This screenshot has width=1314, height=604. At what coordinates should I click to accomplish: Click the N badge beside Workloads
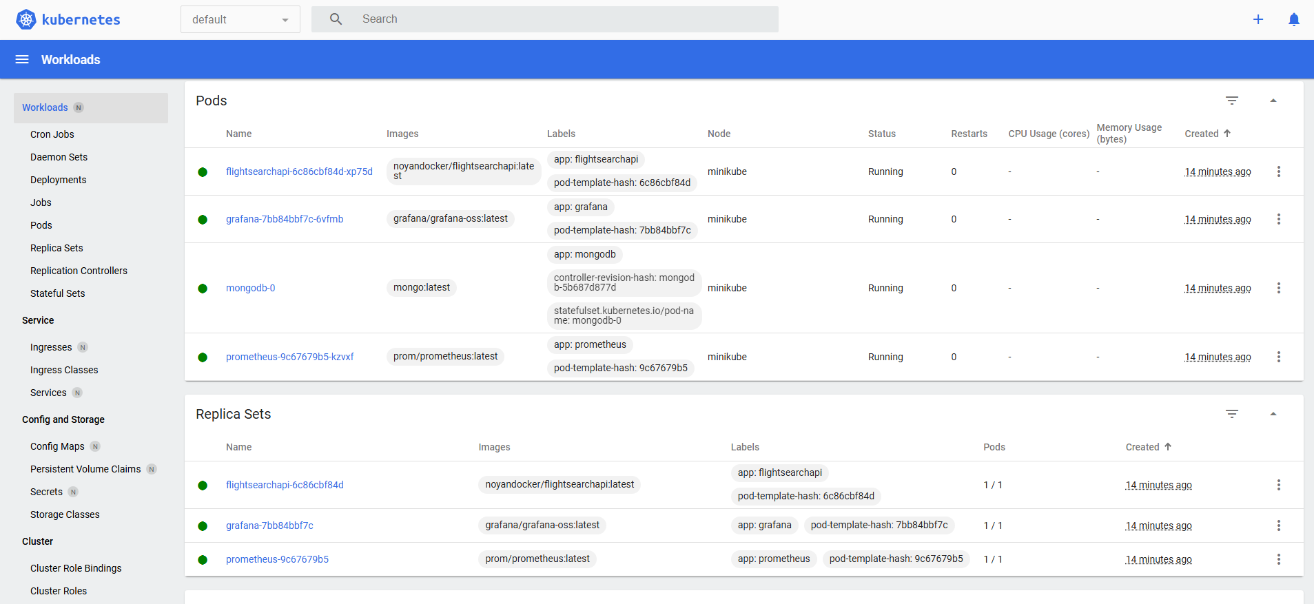[x=79, y=107]
